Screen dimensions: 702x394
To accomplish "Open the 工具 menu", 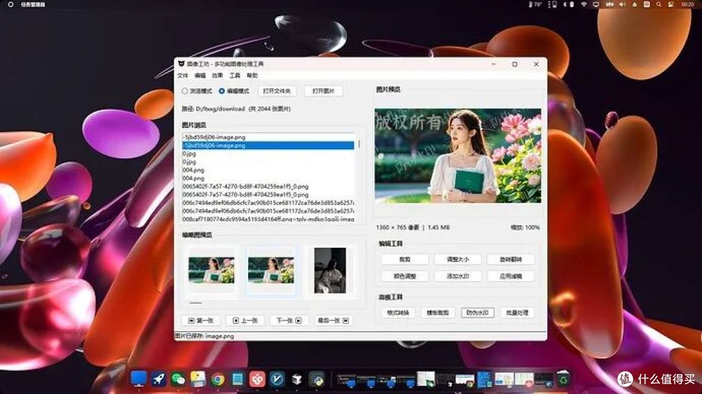I will (235, 75).
